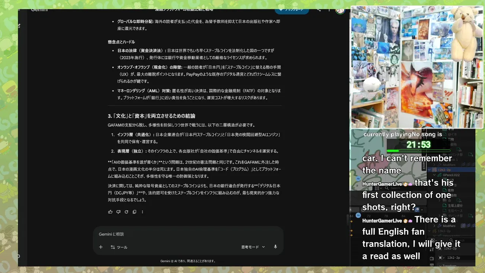The image size is (485, 273).
Task: Click 'currently playing' song label
Action: [x=387, y=134]
